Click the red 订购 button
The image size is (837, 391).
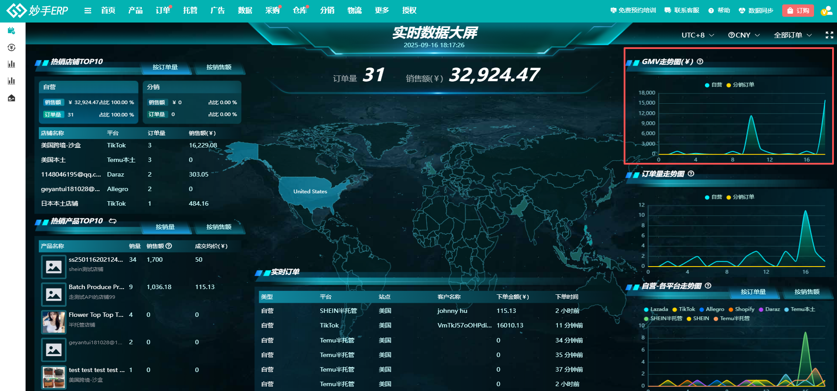pyautogui.click(x=798, y=11)
